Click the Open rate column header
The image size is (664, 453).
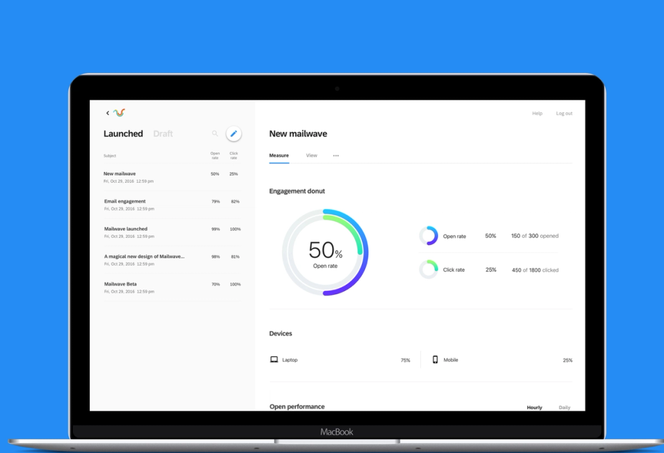pyautogui.click(x=215, y=155)
